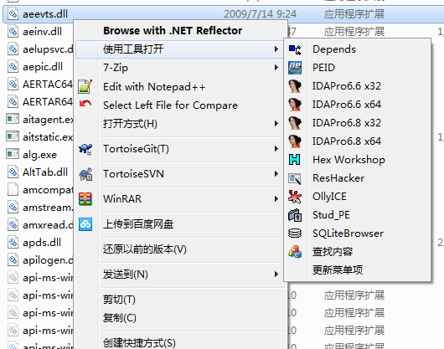Click the Stud_PE icon

point(295,215)
